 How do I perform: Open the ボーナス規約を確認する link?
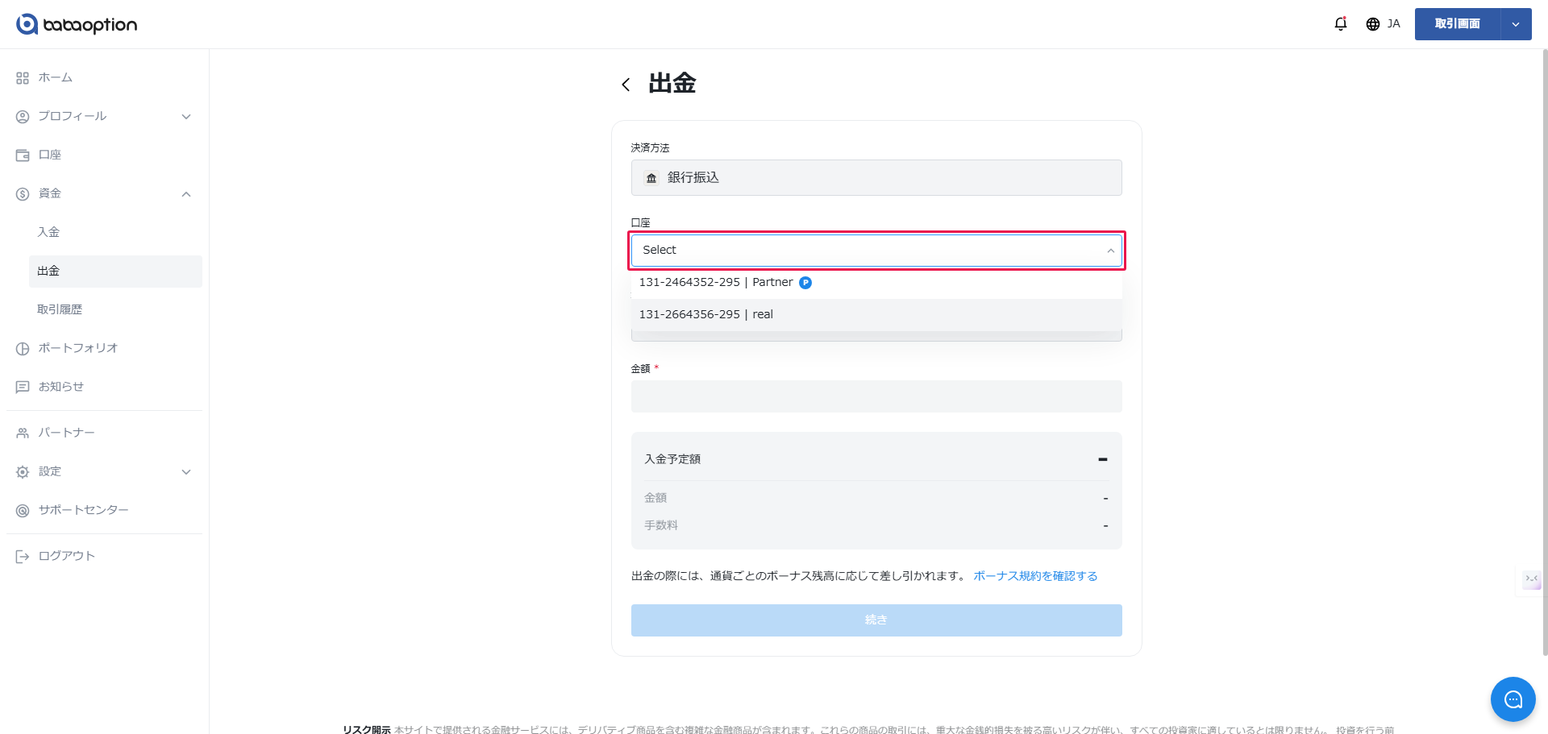pos(1035,576)
